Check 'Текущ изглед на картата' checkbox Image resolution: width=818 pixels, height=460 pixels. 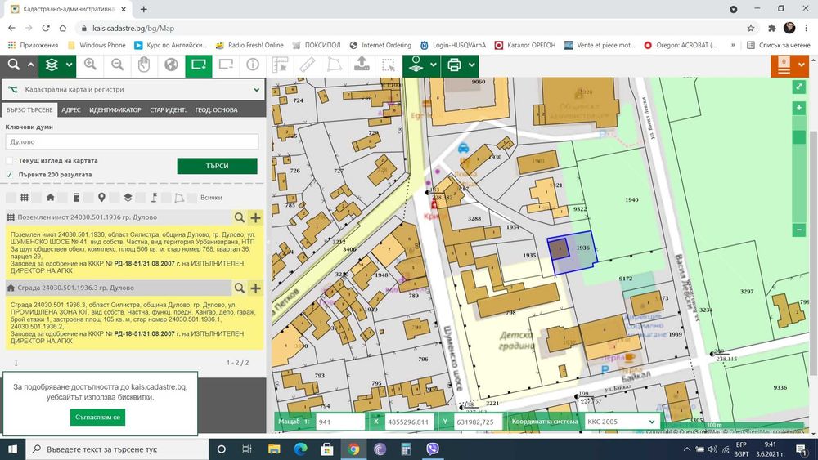coord(10,161)
